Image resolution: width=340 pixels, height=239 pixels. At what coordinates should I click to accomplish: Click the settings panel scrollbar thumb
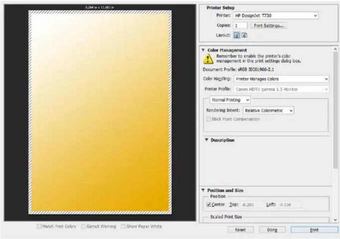tap(336, 111)
